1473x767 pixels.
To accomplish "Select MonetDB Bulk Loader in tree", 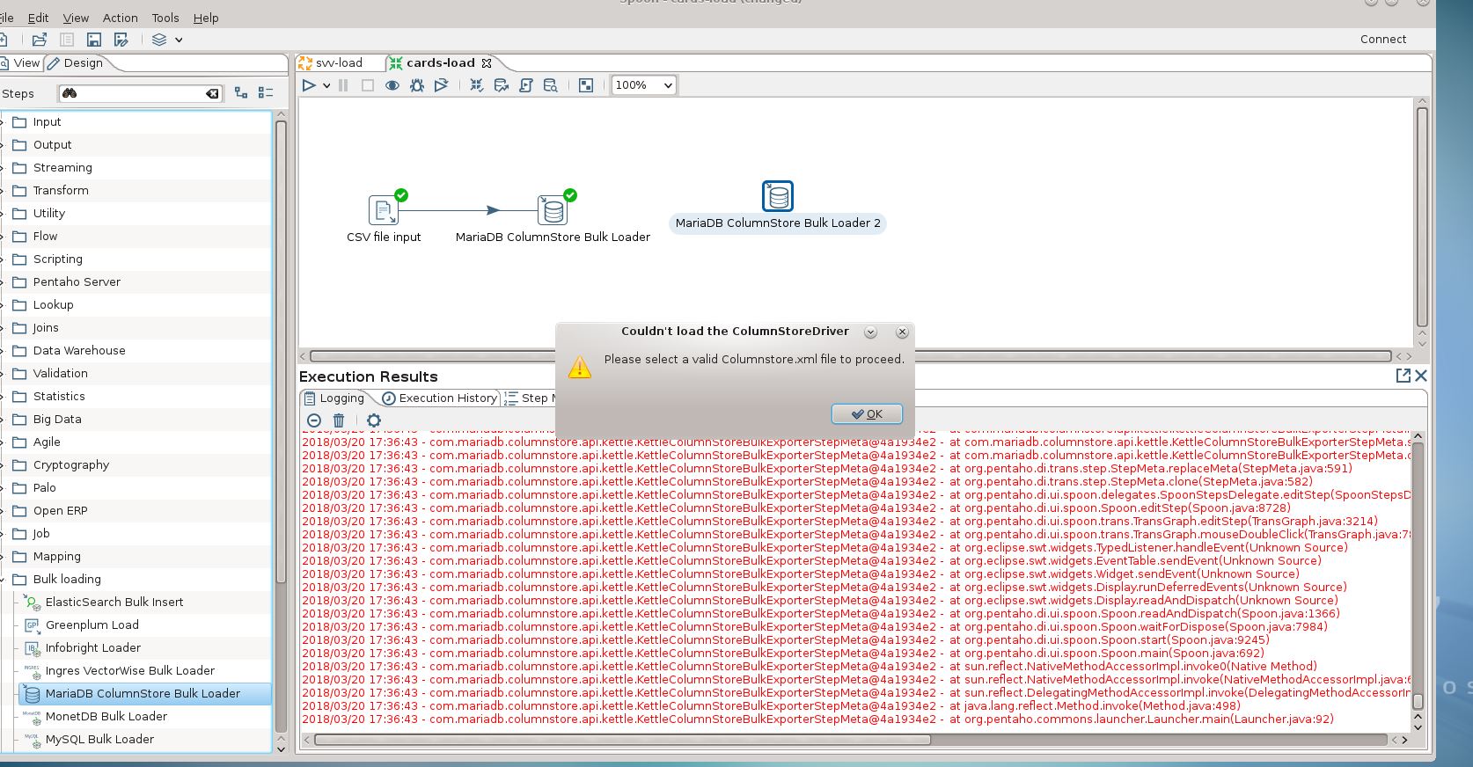I will tap(106, 716).
